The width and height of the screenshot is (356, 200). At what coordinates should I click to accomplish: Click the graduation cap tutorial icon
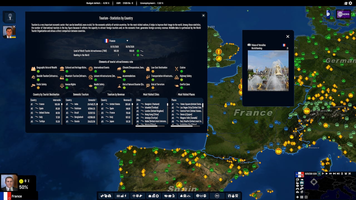346,3
